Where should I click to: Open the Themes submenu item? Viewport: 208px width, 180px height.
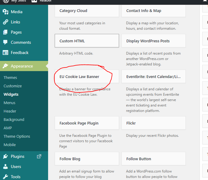pos(10,77)
